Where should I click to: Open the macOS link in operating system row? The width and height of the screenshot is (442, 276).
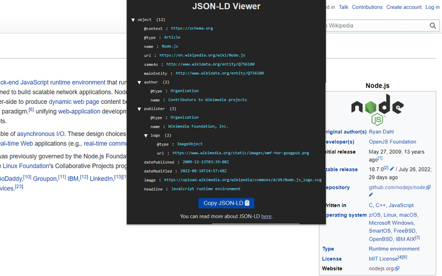(408, 215)
